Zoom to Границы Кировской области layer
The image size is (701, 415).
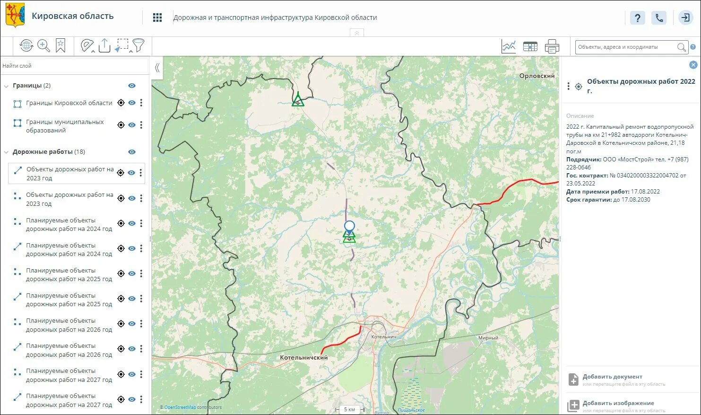point(121,103)
